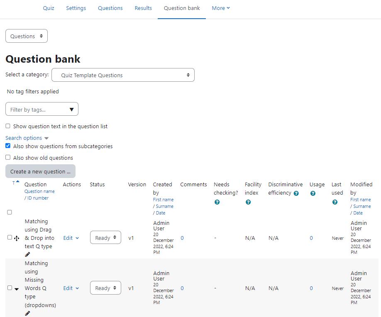Switch to the Questions tab
This screenshot has height=317, width=381.
[x=110, y=8]
